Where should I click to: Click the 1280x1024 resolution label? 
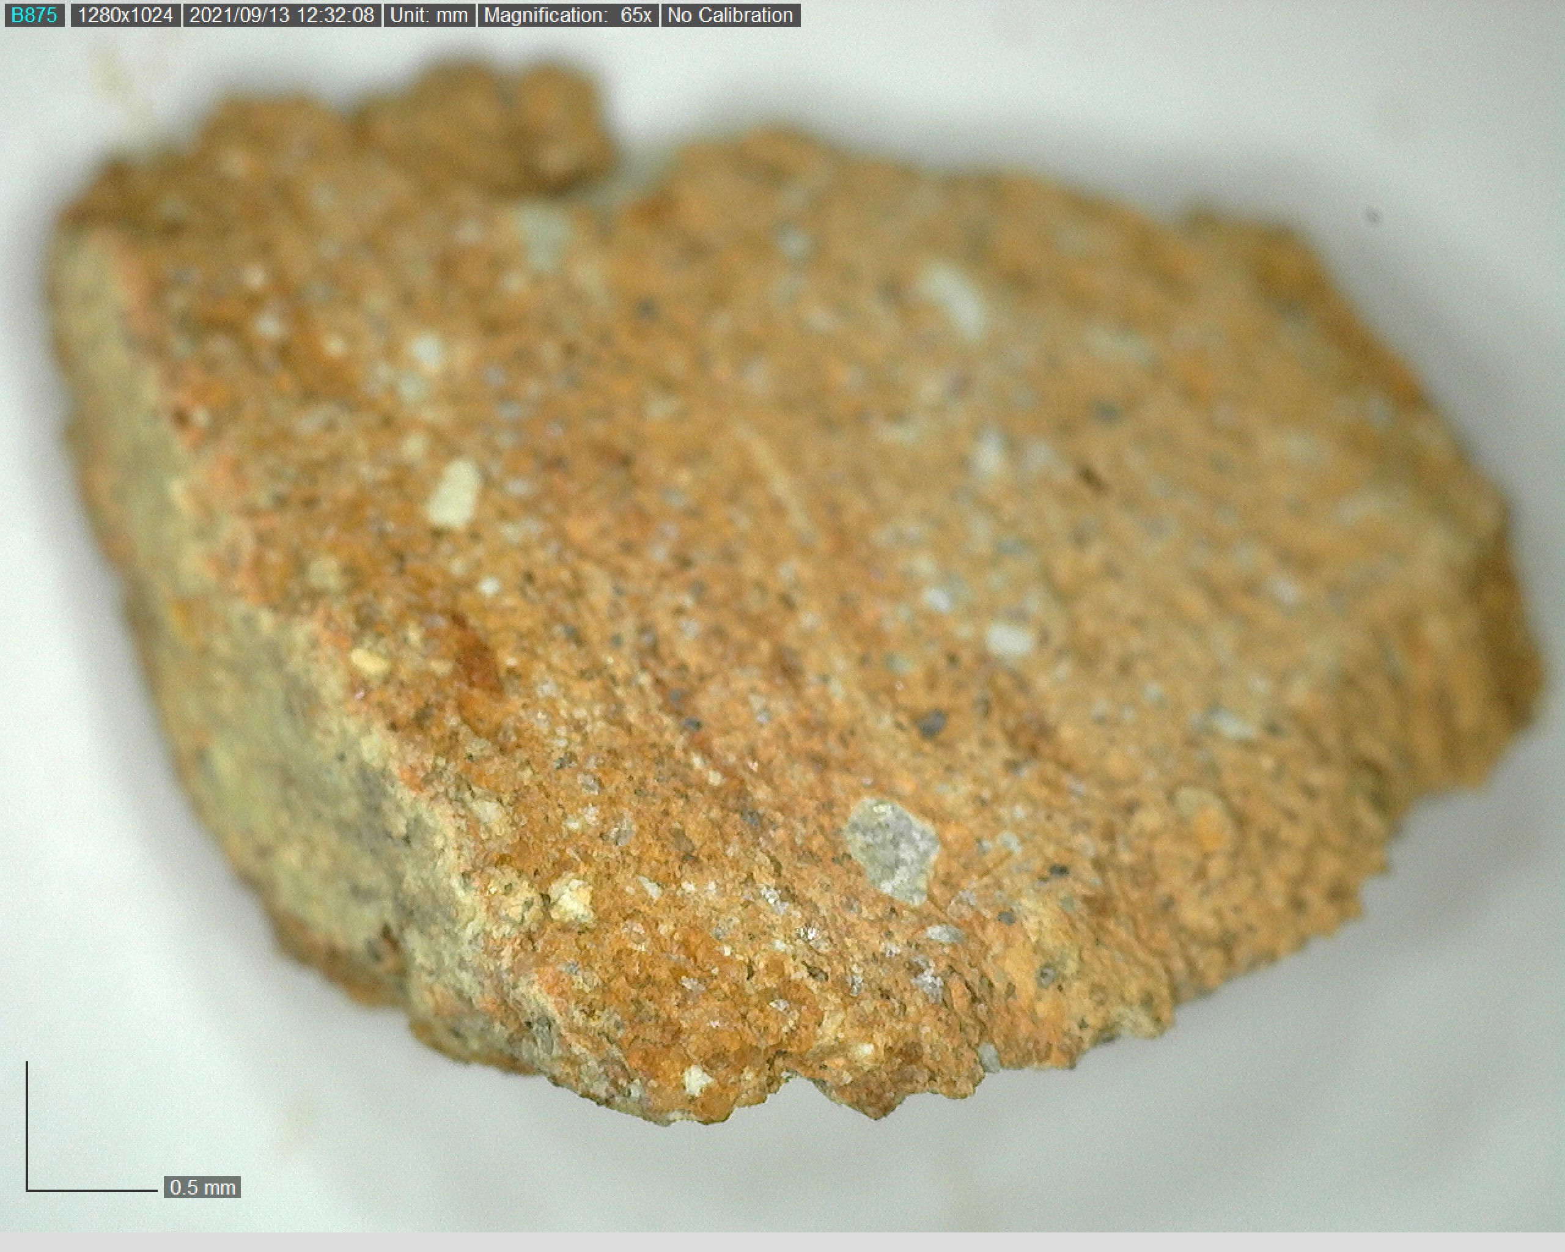(125, 15)
